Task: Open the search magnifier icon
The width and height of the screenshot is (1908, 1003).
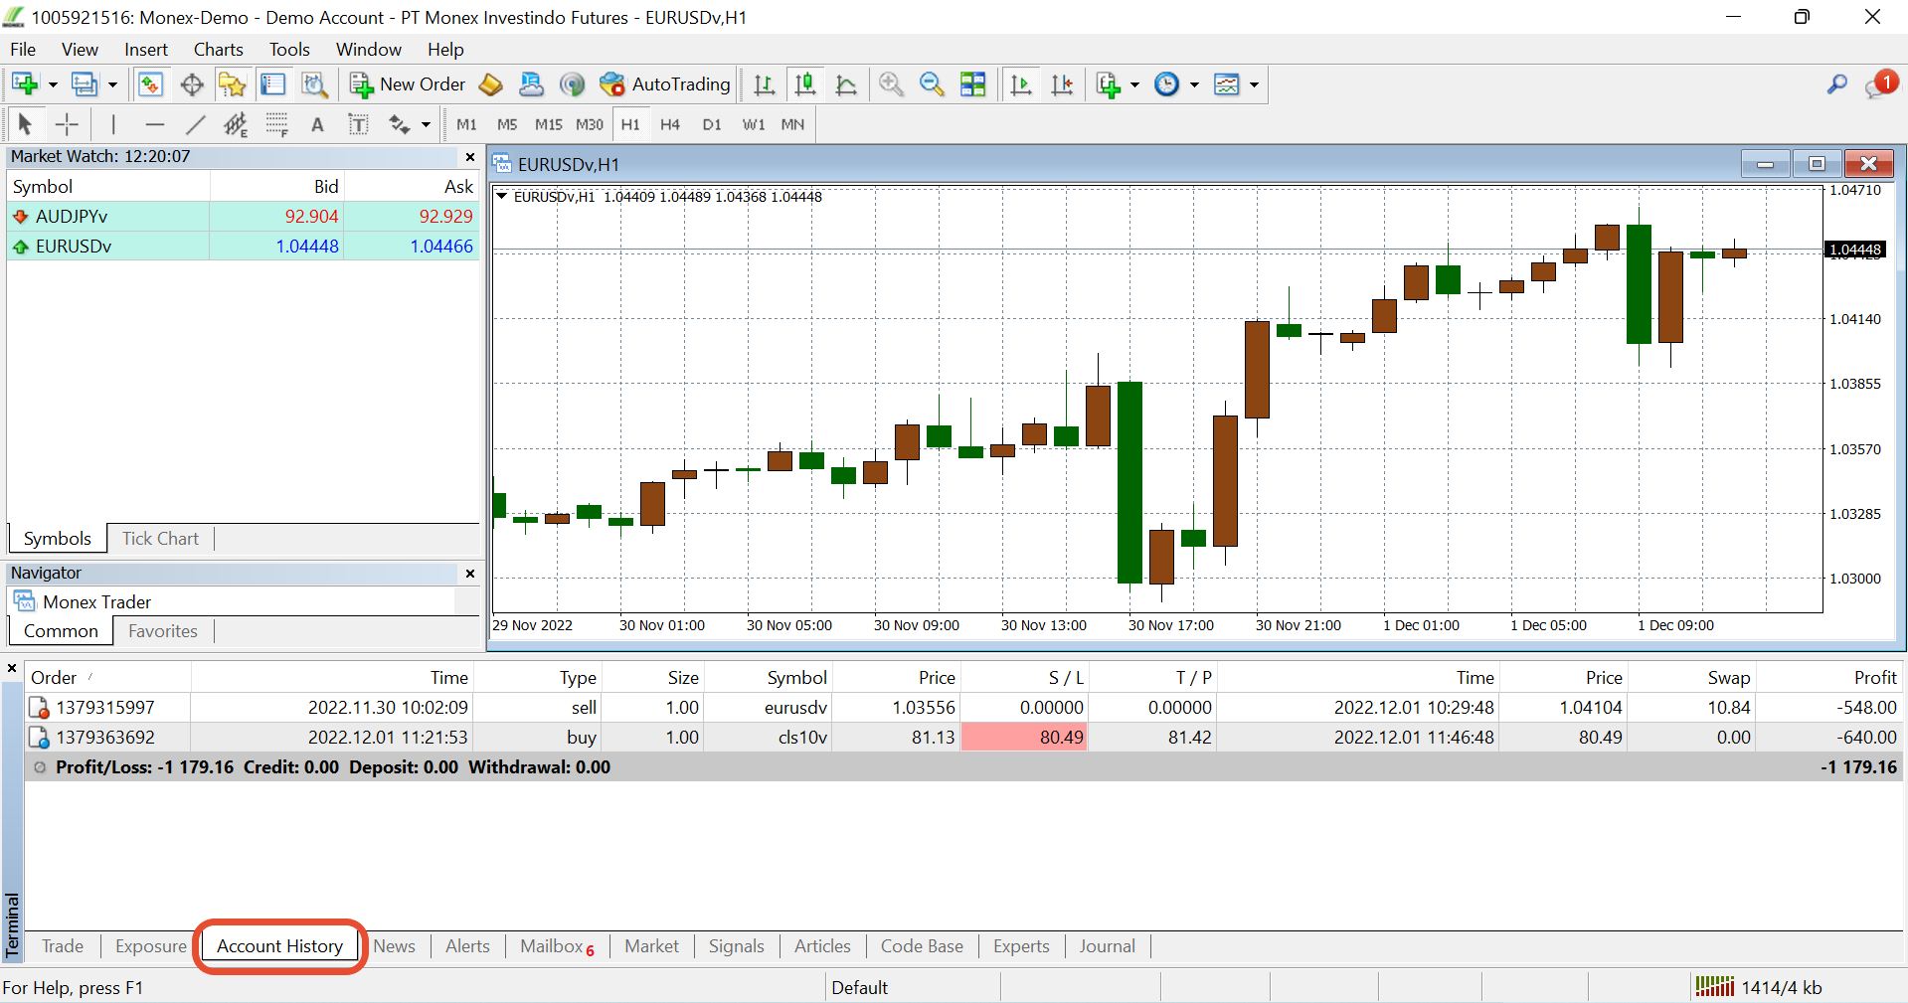Action: click(1836, 84)
